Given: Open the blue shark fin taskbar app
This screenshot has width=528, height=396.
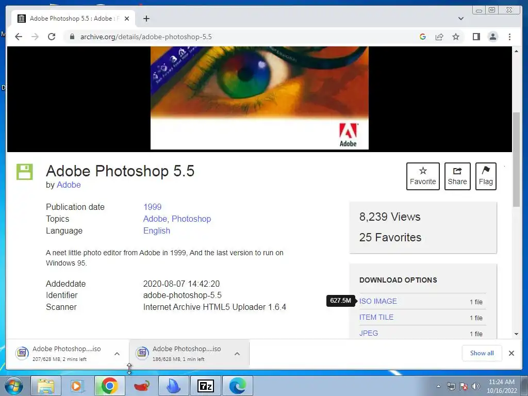Looking at the screenshot, I should pyautogui.click(x=173, y=386).
